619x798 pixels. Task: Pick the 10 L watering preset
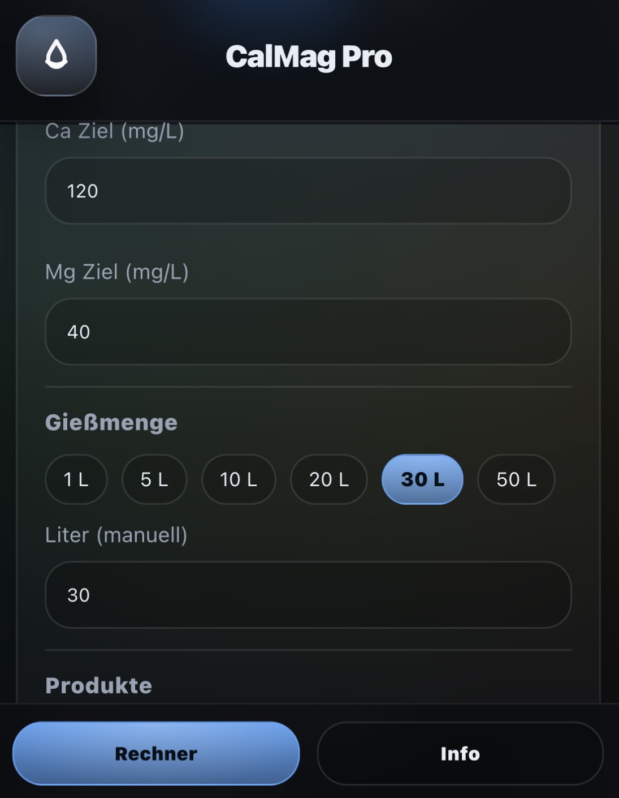239,479
